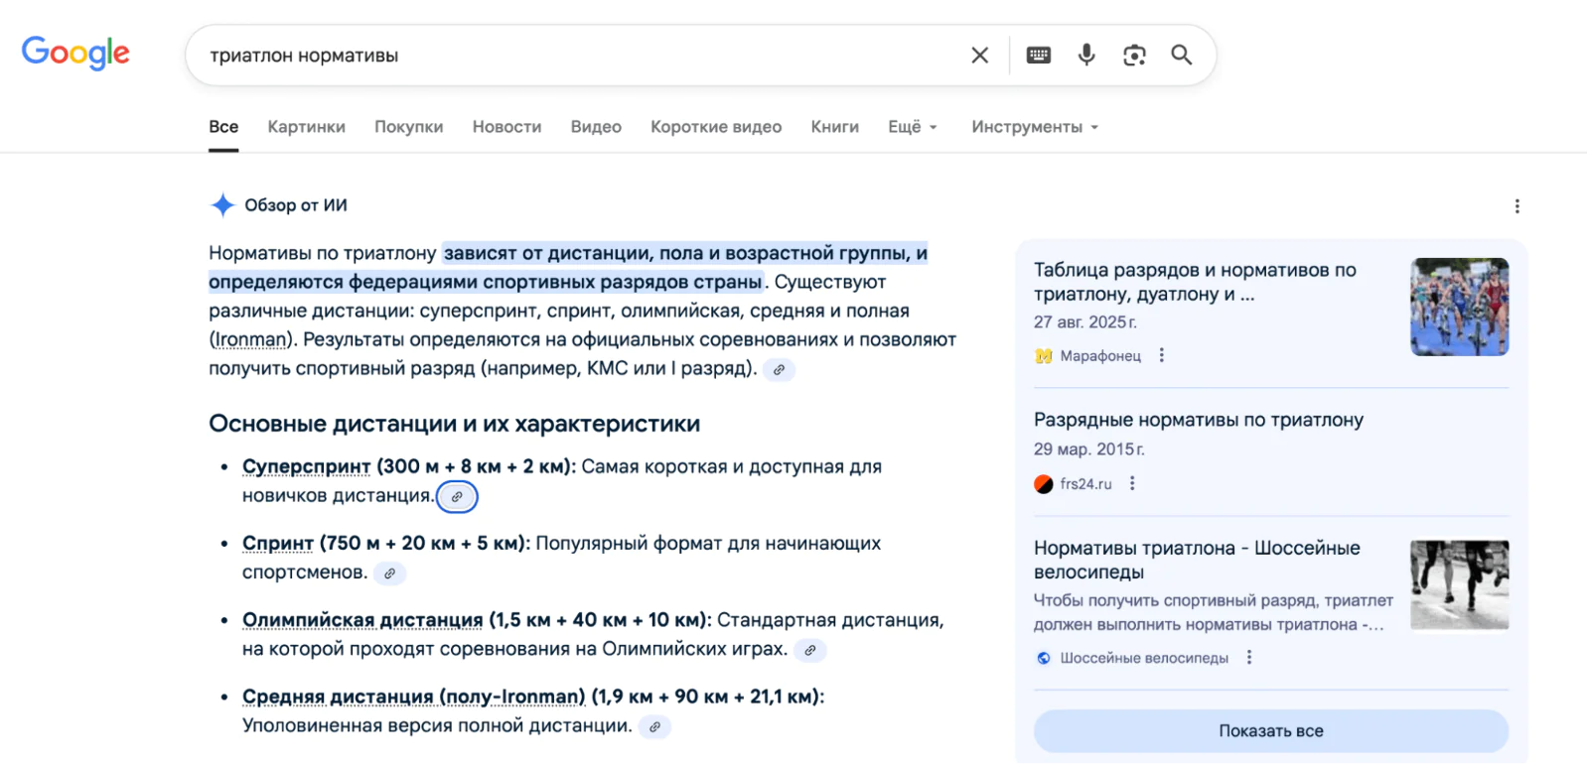Click the black-and-white runners thumbnail

tap(1460, 584)
